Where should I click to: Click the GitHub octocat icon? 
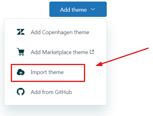click(21, 91)
